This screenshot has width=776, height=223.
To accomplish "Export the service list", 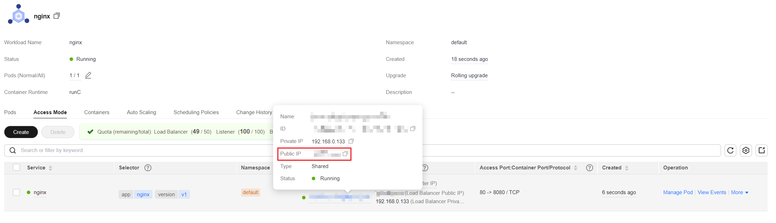I will (x=761, y=150).
